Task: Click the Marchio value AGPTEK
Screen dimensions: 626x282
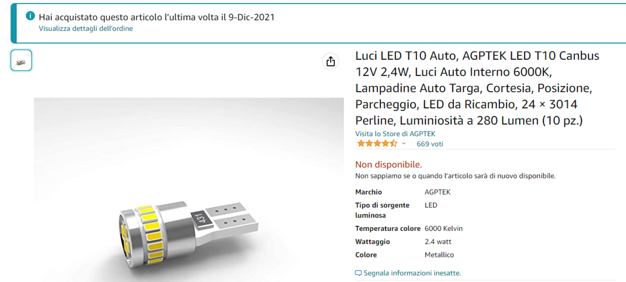Action: pos(438,192)
